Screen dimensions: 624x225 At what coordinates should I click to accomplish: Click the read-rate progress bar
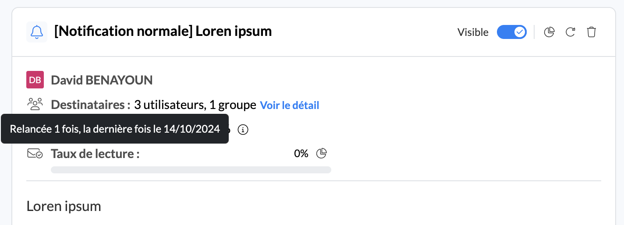pos(191,170)
